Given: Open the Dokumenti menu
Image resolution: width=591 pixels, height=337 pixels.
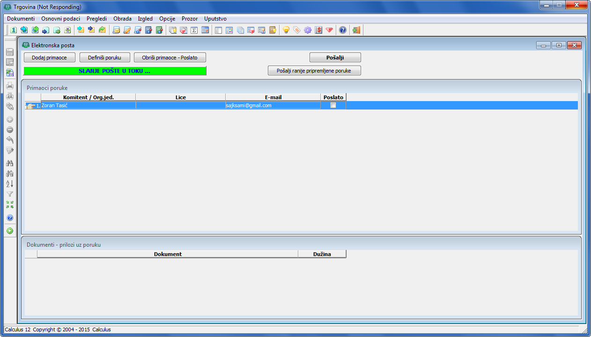Looking at the screenshot, I should coord(21,19).
